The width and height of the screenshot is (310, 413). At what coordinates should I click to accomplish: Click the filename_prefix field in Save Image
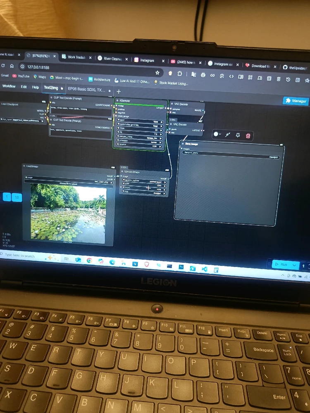(x=230, y=154)
